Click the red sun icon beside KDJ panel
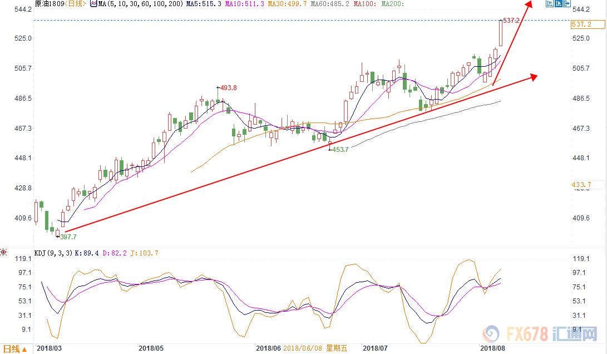The width and height of the screenshot is (607, 354). (x=4, y=253)
